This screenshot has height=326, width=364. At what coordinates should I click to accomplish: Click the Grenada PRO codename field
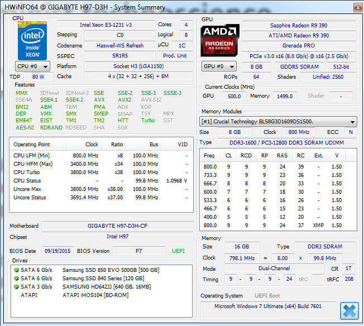[299, 46]
